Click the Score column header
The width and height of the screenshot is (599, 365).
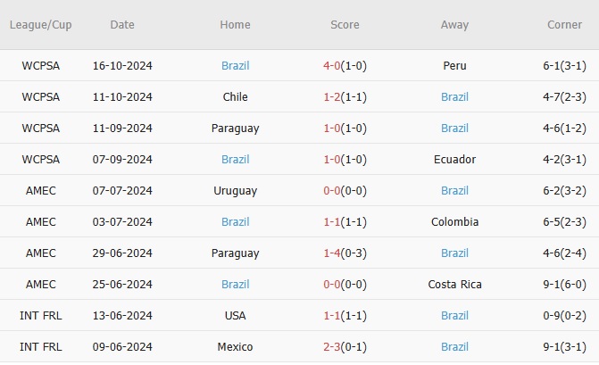[345, 25]
